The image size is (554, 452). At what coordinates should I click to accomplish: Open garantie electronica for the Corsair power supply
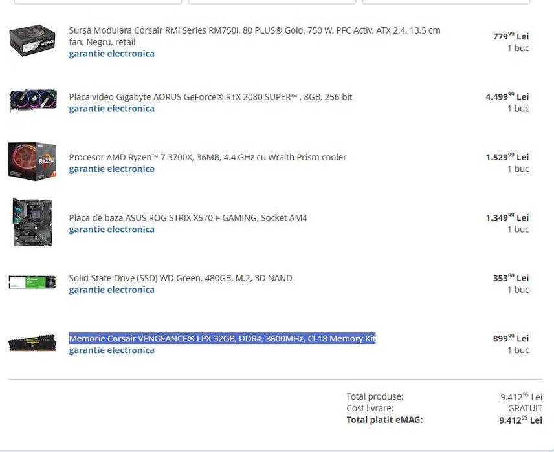pyautogui.click(x=112, y=54)
